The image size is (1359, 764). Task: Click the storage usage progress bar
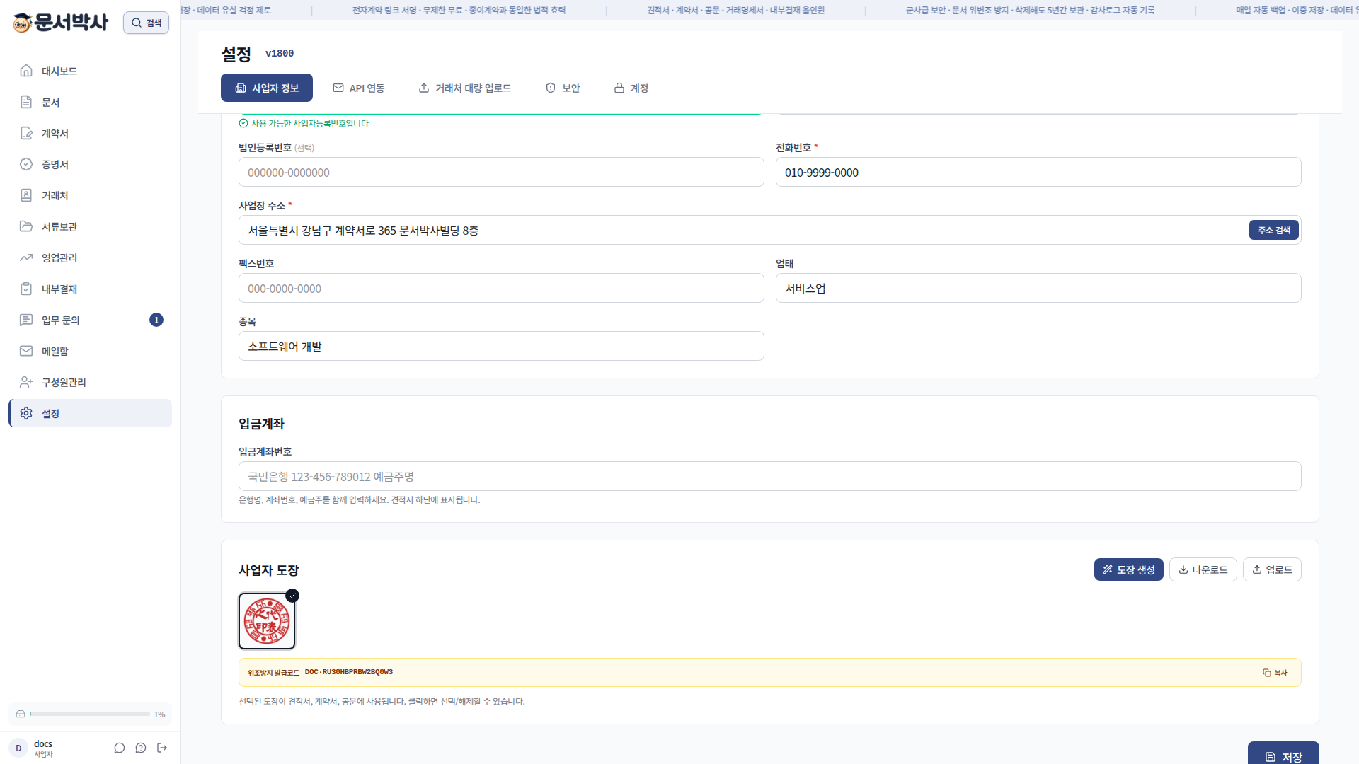pos(90,714)
